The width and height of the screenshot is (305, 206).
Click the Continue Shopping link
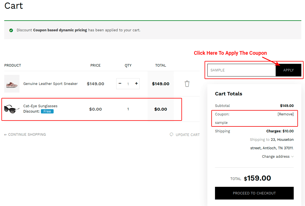pyautogui.click(x=27, y=135)
